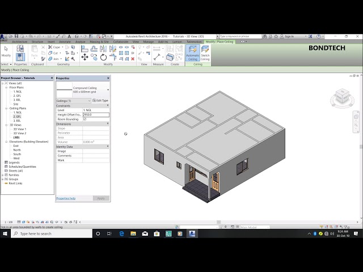Click Save in quick access toolbar

pos(16,36)
